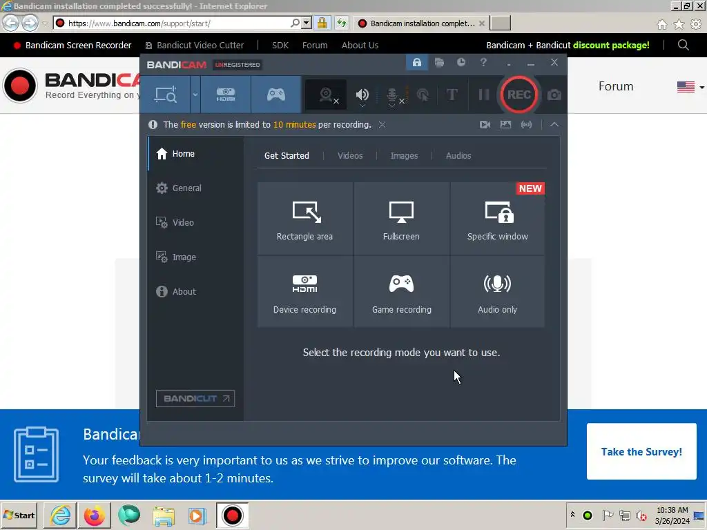Viewport: 707px width, 530px height.
Task: Click the pause recording button
Action: pos(484,95)
